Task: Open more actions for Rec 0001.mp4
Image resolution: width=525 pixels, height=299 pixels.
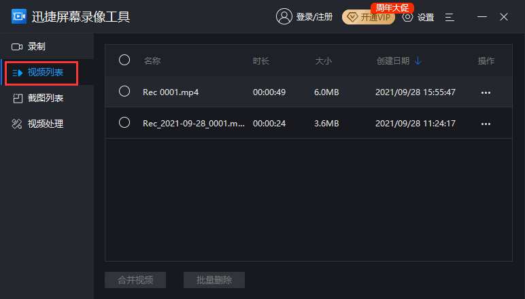Action: [486, 92]
